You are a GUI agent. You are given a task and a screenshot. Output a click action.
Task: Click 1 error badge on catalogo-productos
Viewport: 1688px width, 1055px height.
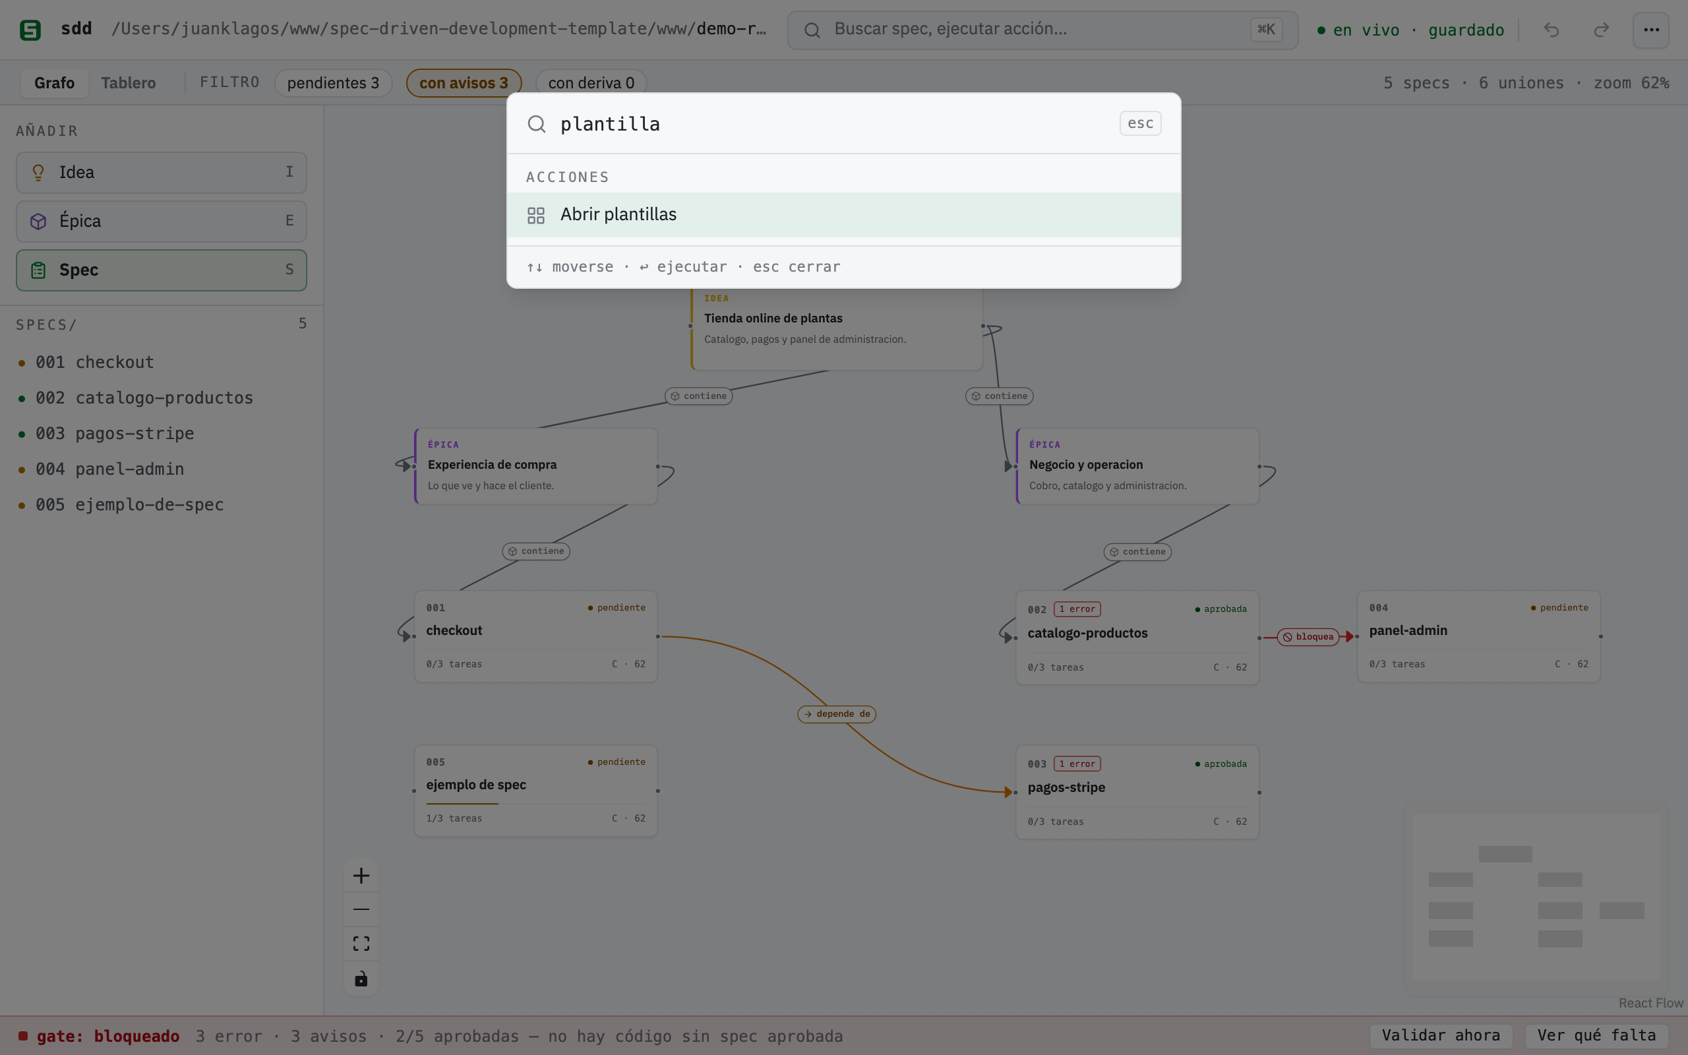click(x=1077, y=609)
